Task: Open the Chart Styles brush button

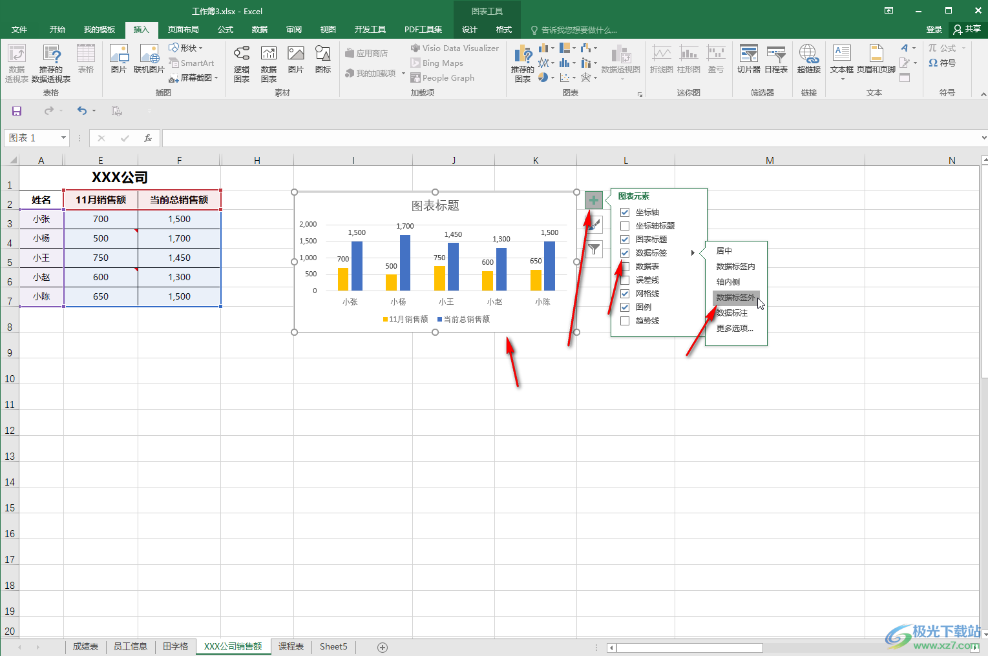Action: pyautogui.click(x=593, y=225)
